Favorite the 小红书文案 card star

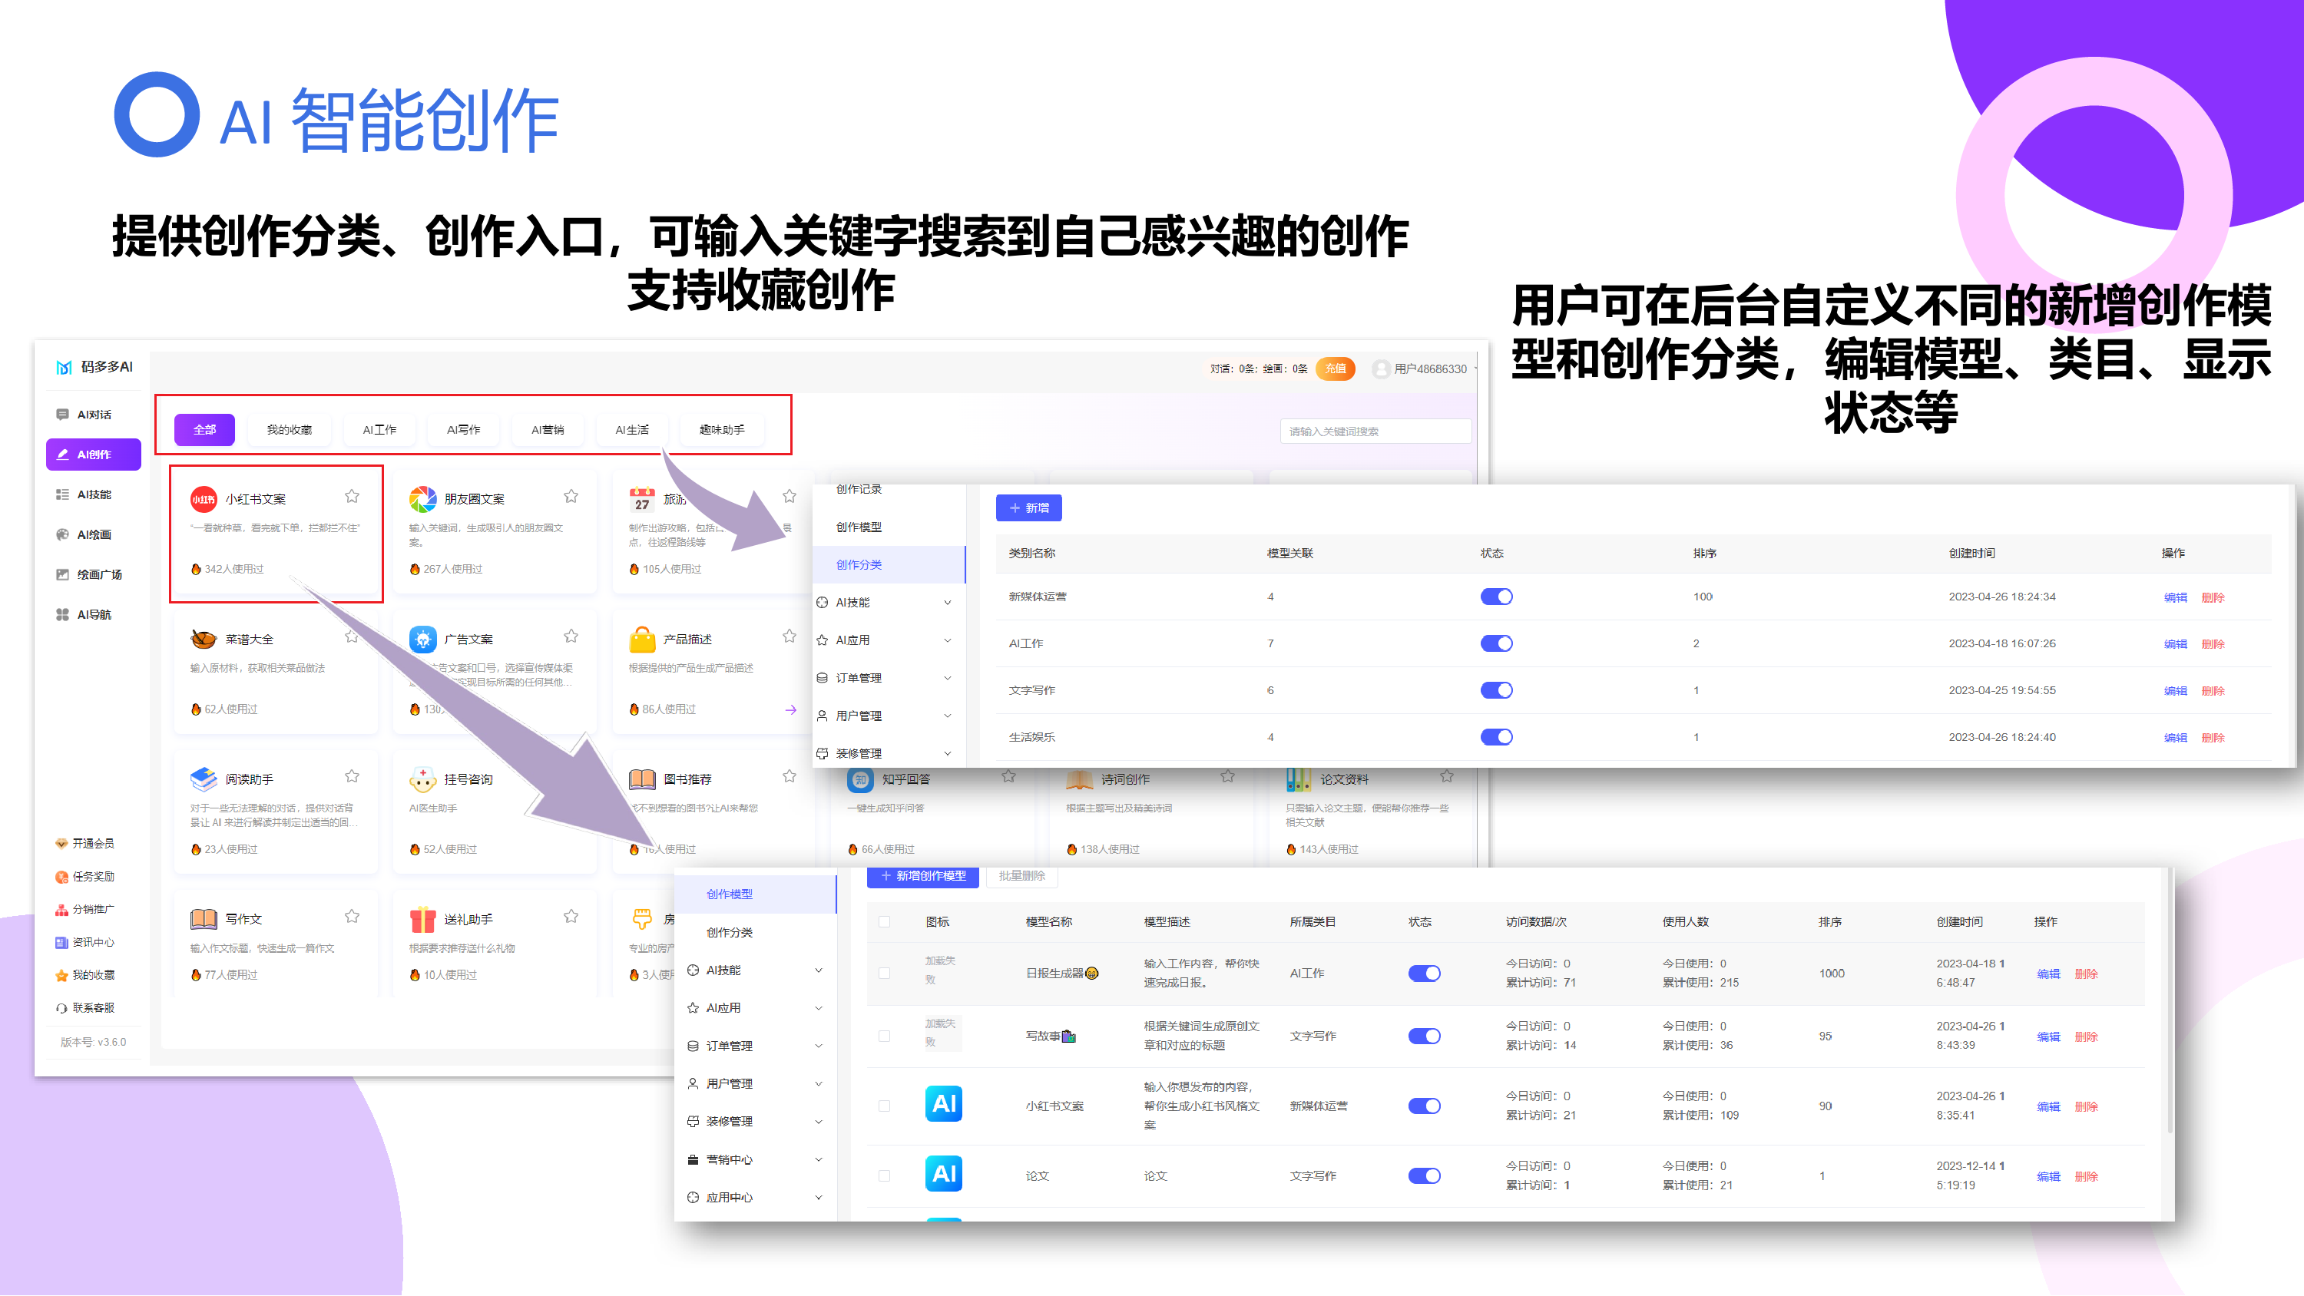tap(352, 497)
